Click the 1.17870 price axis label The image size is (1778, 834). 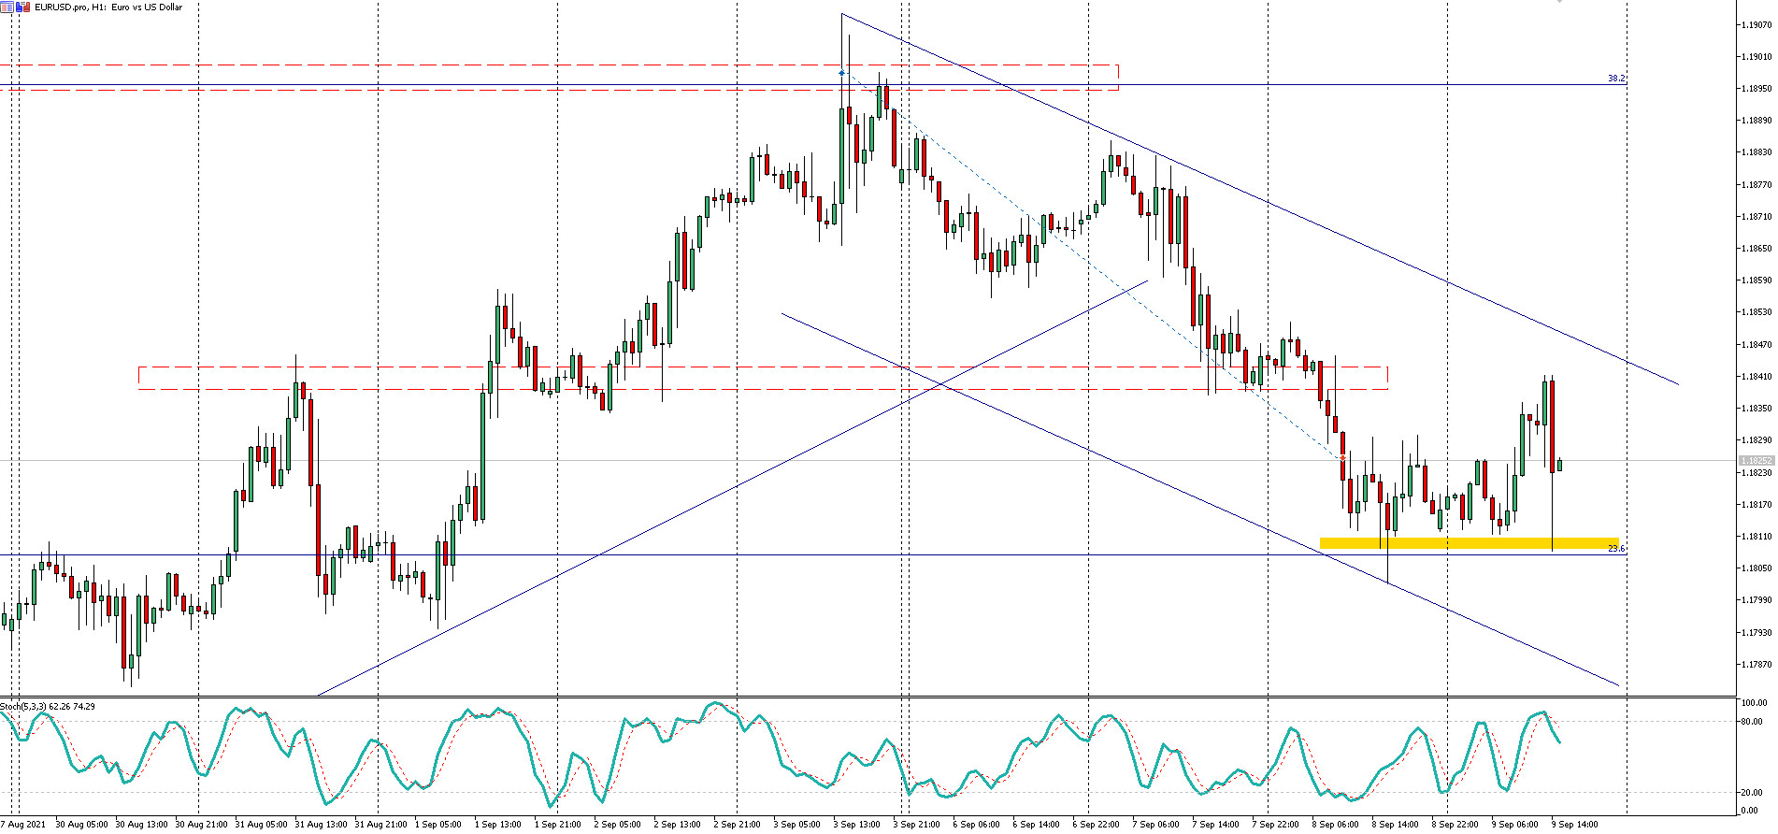(1756, 664)
